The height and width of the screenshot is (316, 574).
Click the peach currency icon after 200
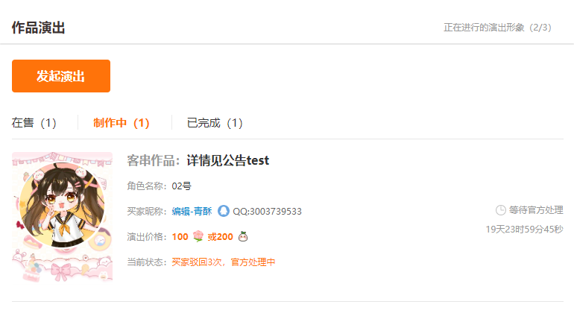point(243,236)
